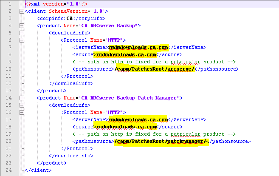Click line number 10 in the margin
279x176 pixels.
pyautogui.click(x=8, y=69)
